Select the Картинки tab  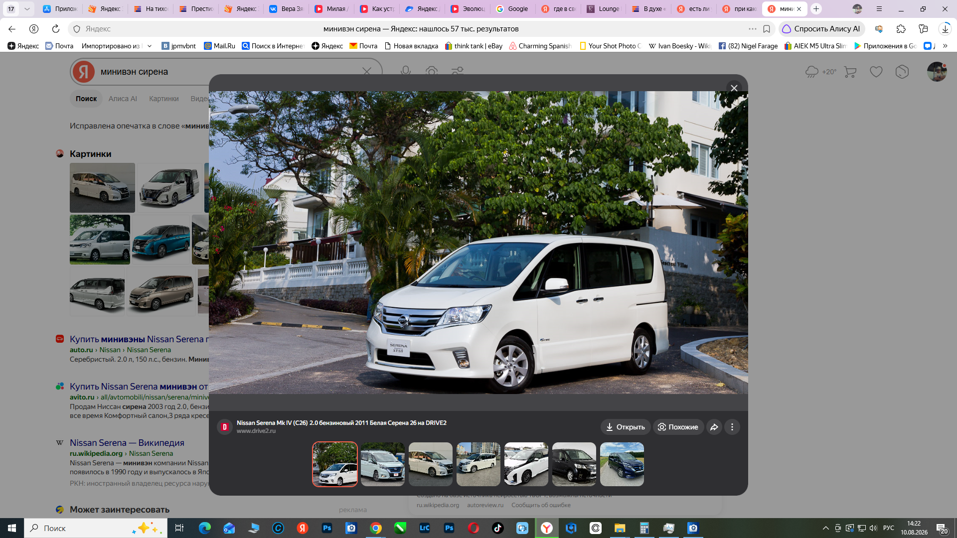[x=163, y=99]
